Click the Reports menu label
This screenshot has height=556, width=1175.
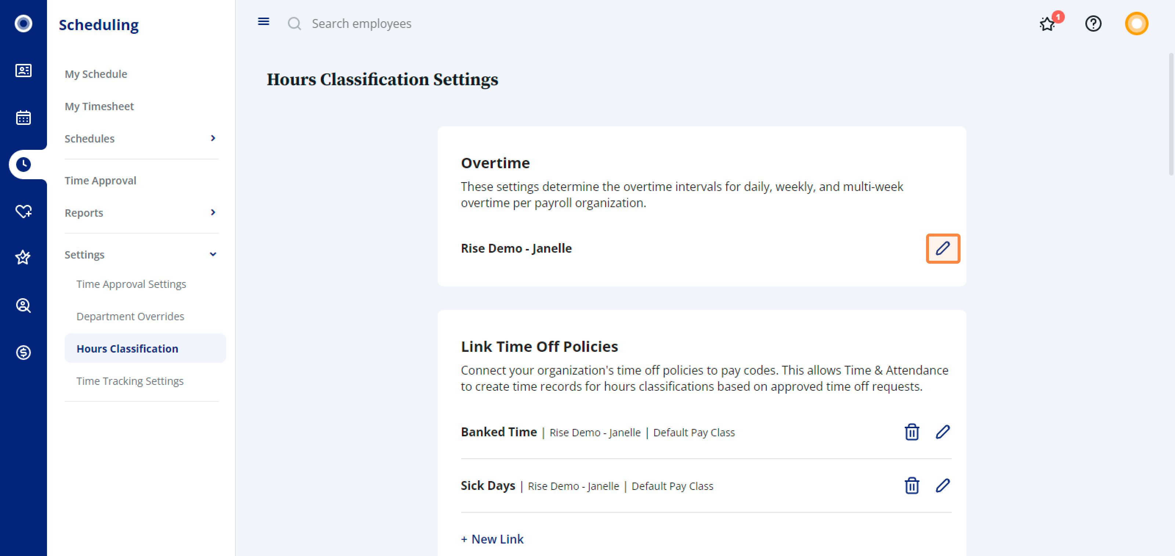pyautogui.click(x=84, y=213)
